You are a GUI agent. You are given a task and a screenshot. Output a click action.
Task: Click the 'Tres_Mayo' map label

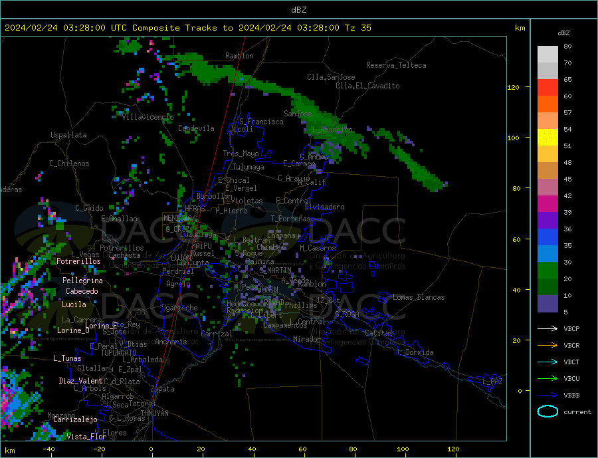(241, 154)
